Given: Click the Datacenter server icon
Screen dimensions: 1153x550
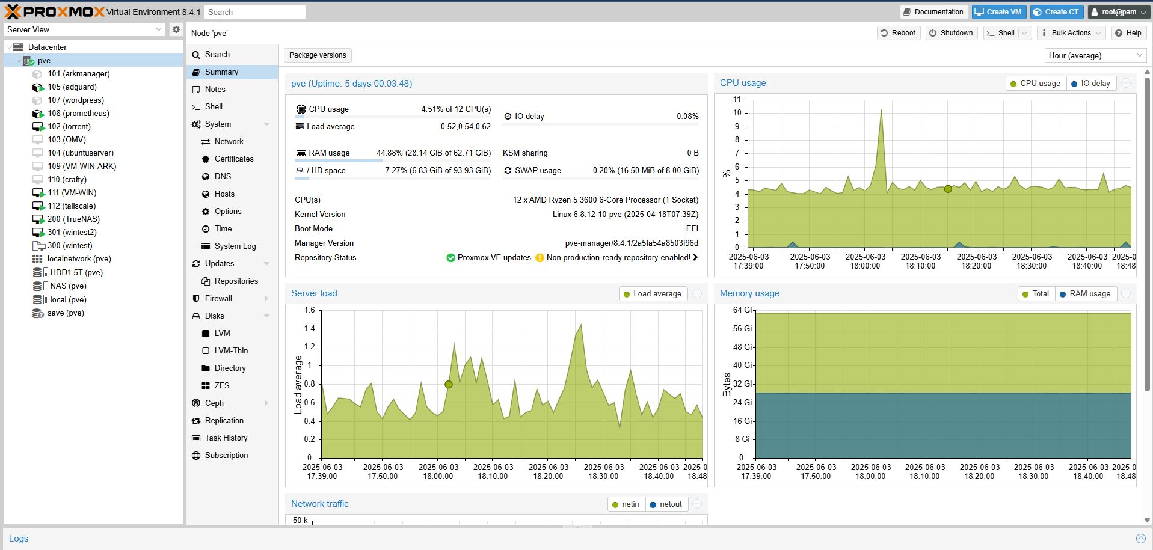Looking at the screenshot, I should (18, 47).
